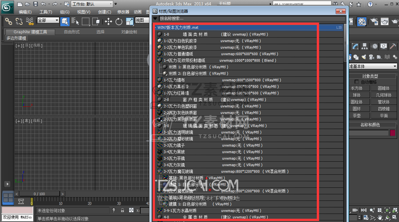This screenshot has height=222, width=399.
Task: Open the 标准基本体 object category dropdown
Action: (373, 66)
